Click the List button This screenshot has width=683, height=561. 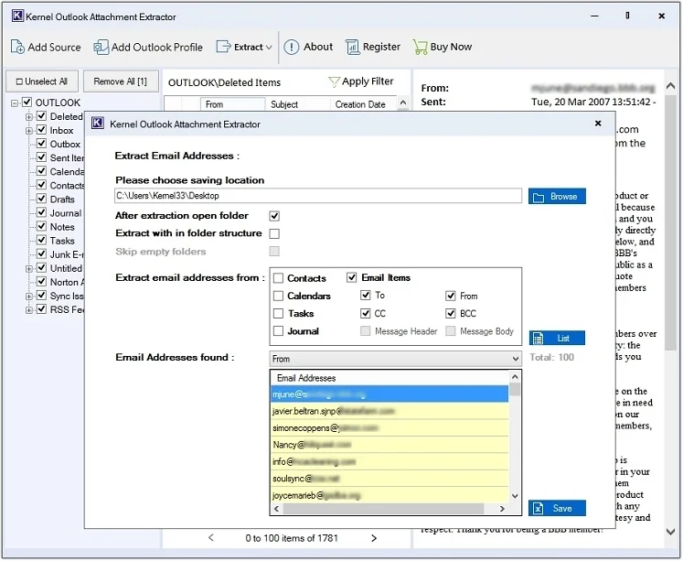(557, 338)
